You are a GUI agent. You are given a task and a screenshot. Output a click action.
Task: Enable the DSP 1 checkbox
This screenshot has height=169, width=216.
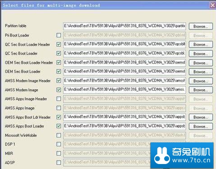pos(59,144)
